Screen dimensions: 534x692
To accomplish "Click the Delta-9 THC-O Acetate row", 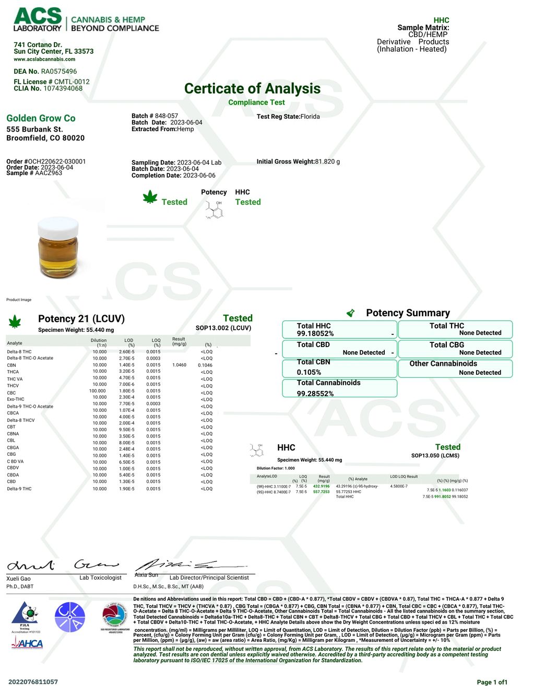I will 110,406.
